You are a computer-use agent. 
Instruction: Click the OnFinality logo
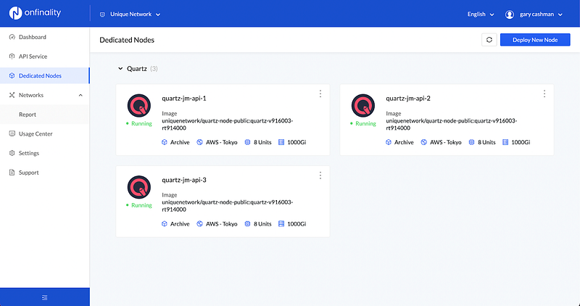click(35, 13)
